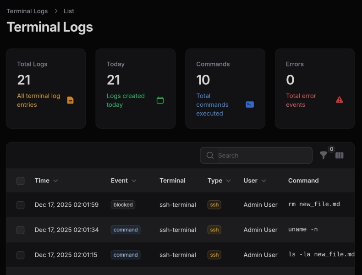Viewport: 362px width, 275px height.
Task: Click ssh-terminal in the blocked row
Action: tap(178, 205)
